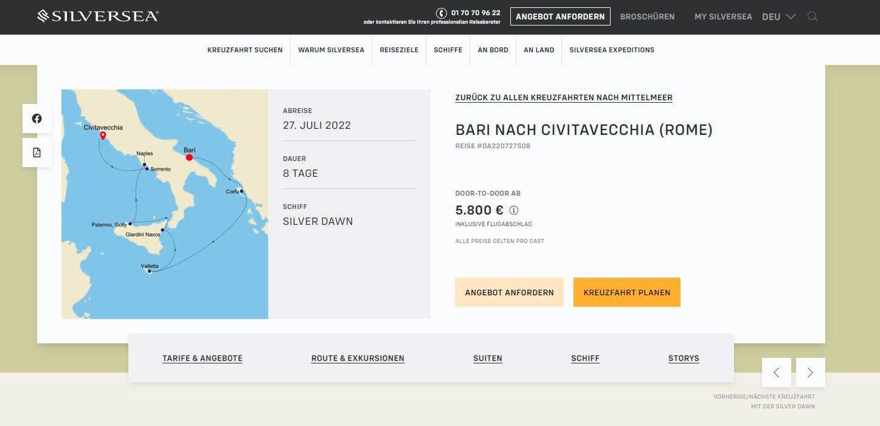Click the Reise #DA220727S08 code
Image resolution: width=880 pixels, height=426 pixels.
click(x=493, y=146)
